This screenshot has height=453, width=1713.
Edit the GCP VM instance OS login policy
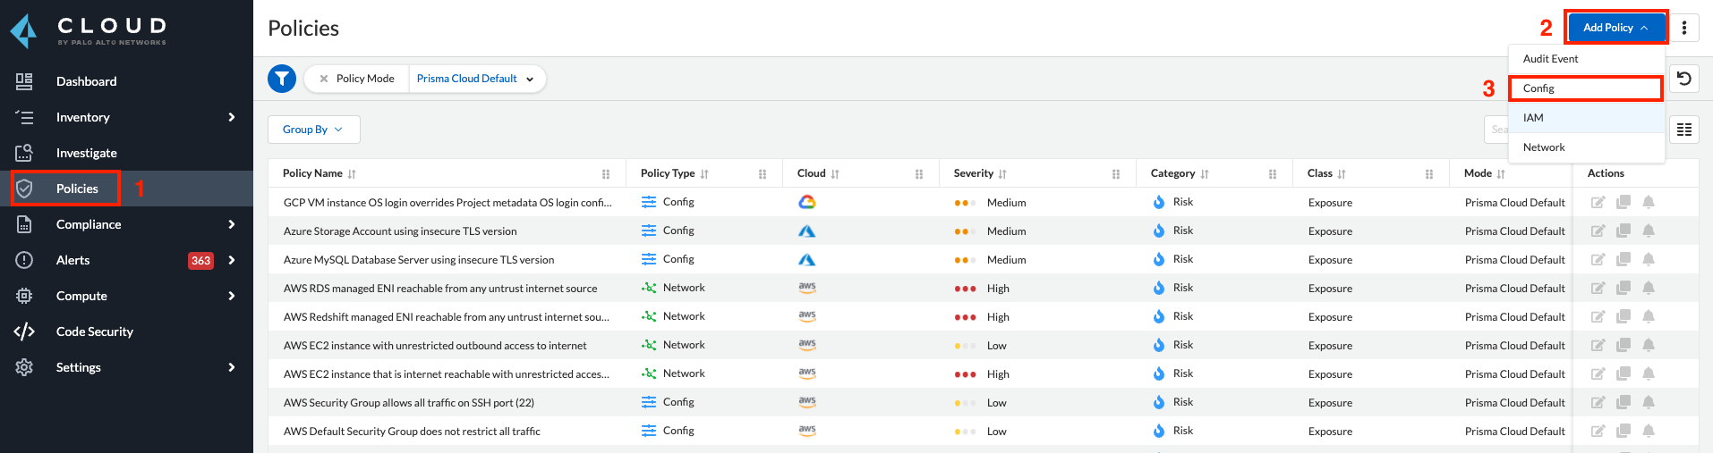[x=1598, y=203]
